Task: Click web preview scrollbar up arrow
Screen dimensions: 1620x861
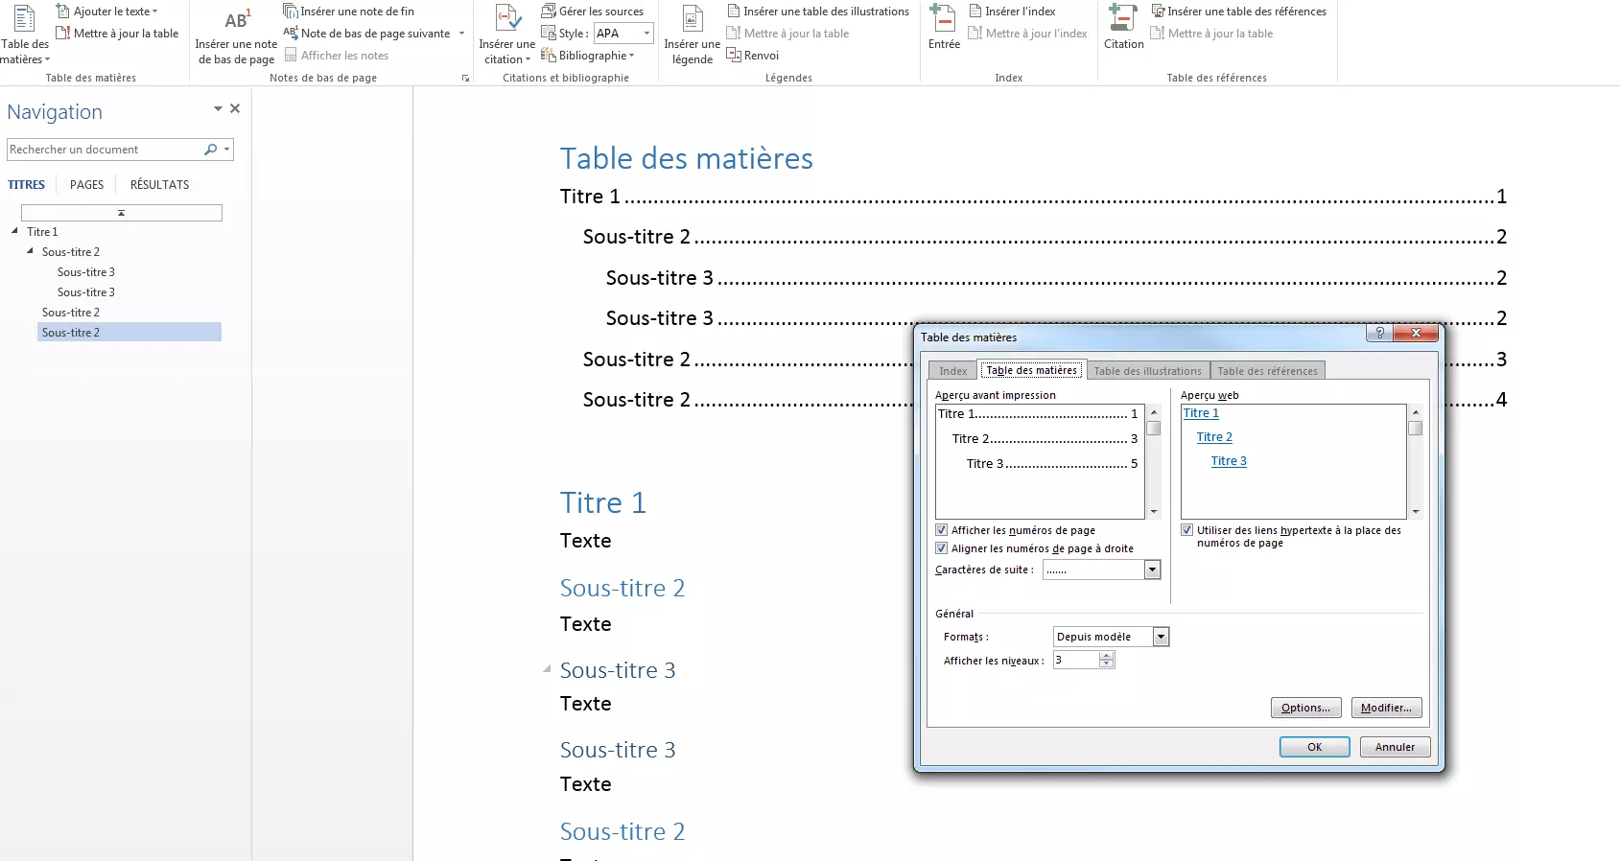Action: pos(1415,412)
